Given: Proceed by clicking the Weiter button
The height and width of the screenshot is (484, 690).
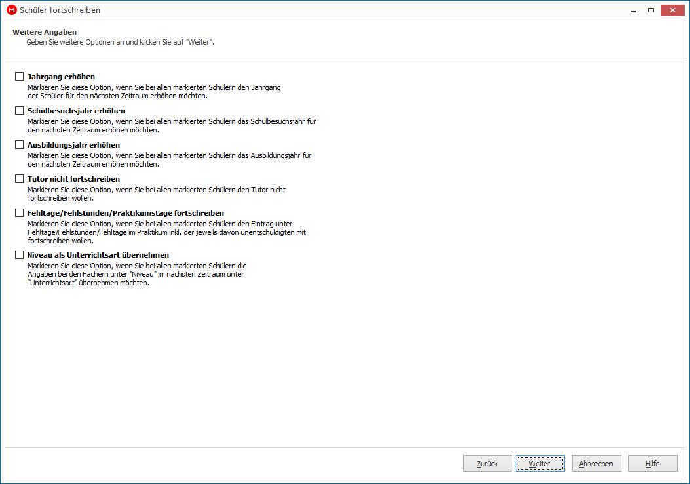Looking at the screenshot, I should click(x=540, y=463).
